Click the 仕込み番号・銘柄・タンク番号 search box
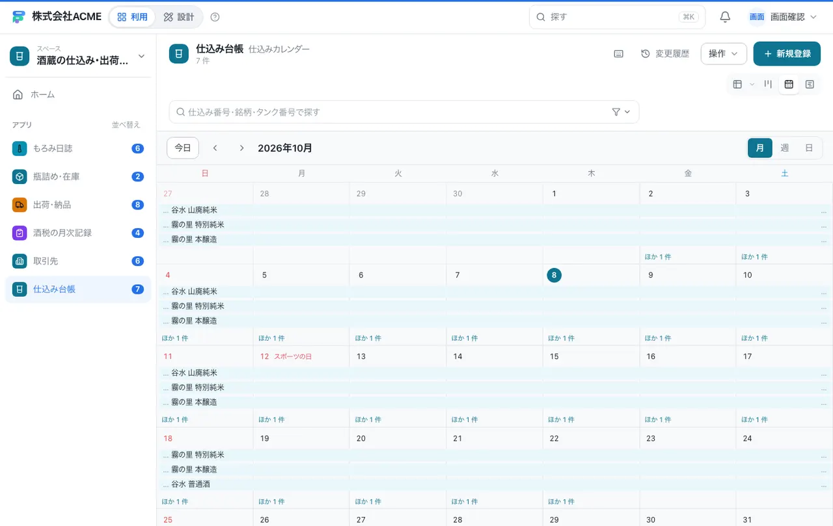This screenshot has height=526, width=833. pyautogui.click(x=403, y=112)
